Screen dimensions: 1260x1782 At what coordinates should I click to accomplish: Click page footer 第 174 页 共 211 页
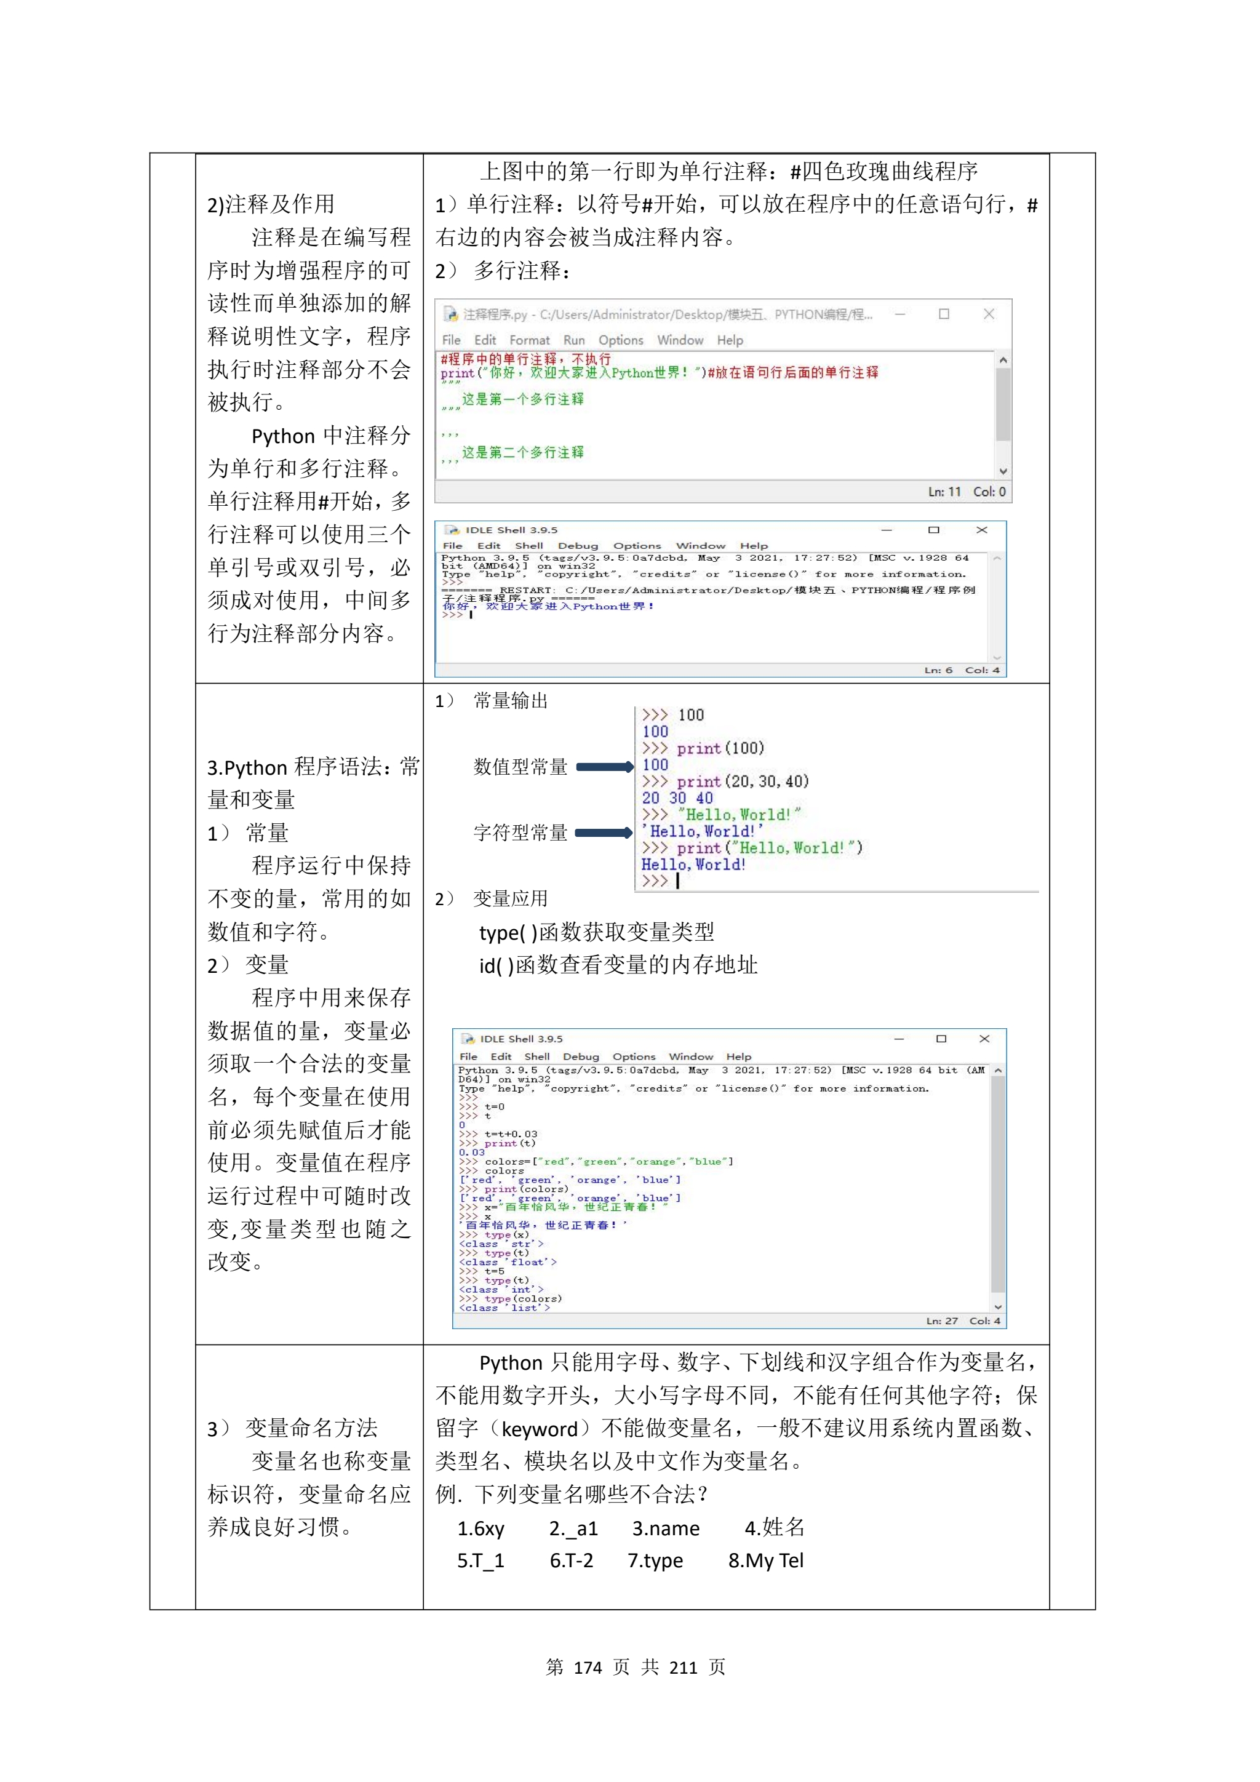[x=636, y=1667]
